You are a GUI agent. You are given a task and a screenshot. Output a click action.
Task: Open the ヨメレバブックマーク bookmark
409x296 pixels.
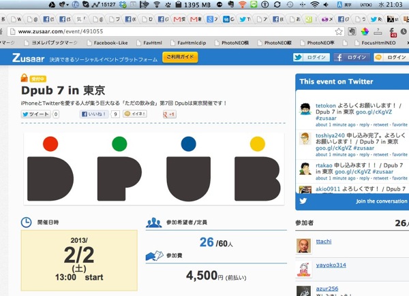click(x=50, y=43)
